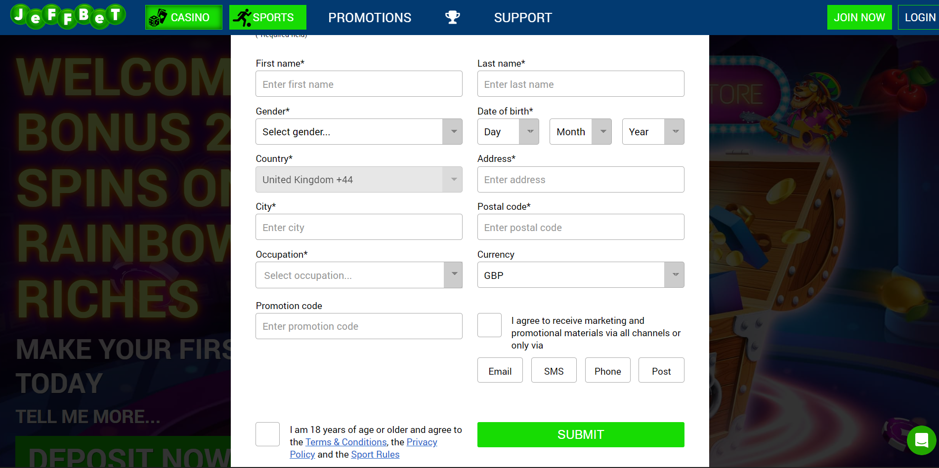The width and height of the screenshot is (939, 468).
Task: Open the Terms & Conditions link
Action: coord(346,442)
